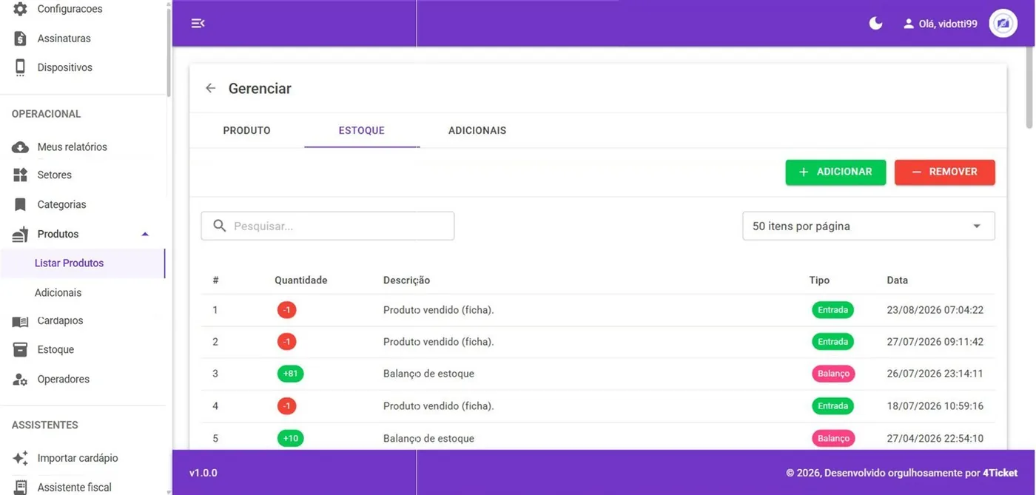
Task: Click the v1.0.0 version text
Action: (x=203, y=473)
